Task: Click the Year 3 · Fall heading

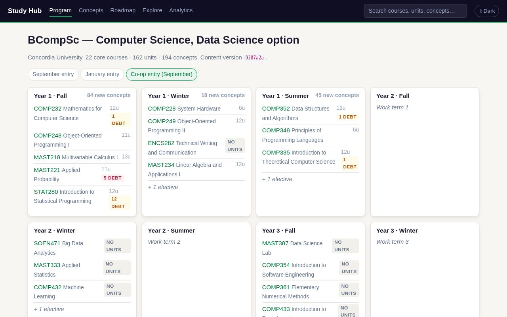Action: coord(278,231)
